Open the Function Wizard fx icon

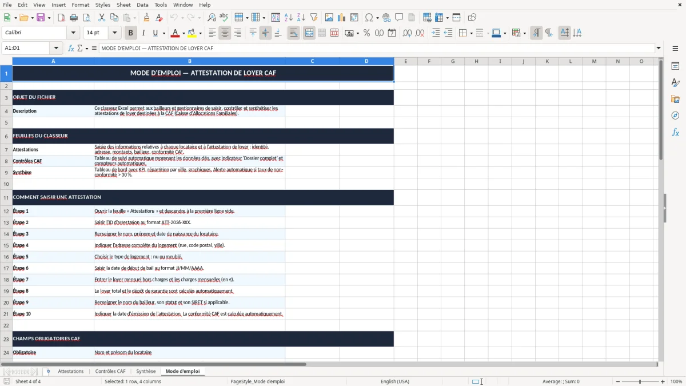pyautogui.click(x=71, y=49)
